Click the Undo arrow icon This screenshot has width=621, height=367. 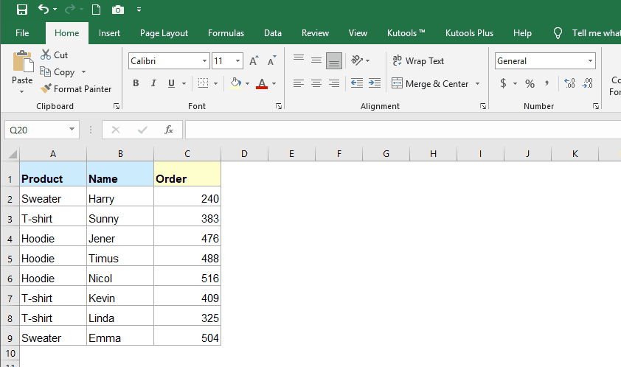[x=44, y=10]
